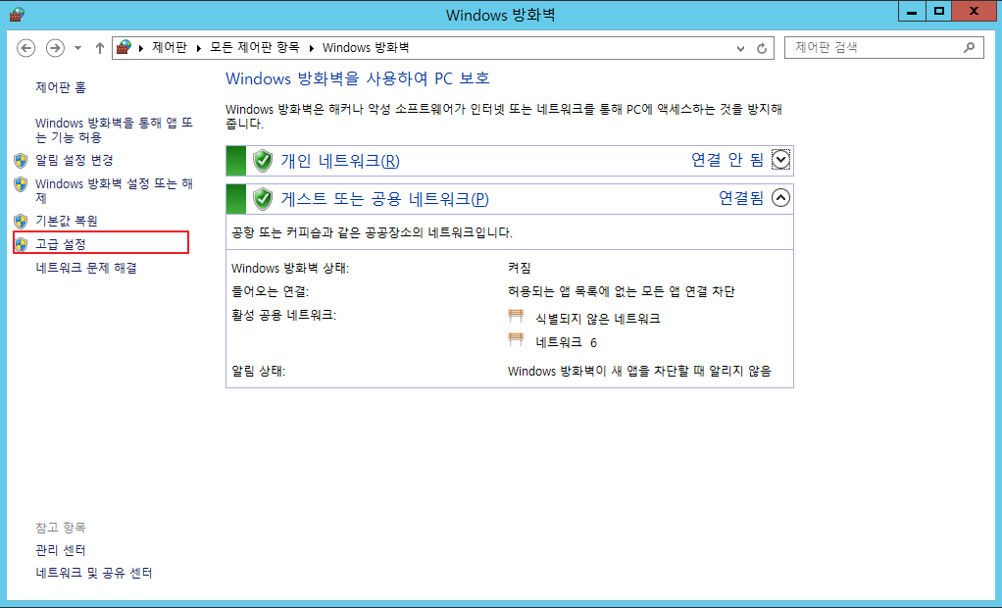The image size is (1002, 608).
Task: Select 모든 제어판 항목 in the breadcrumb
Action: tap(255, 47)
